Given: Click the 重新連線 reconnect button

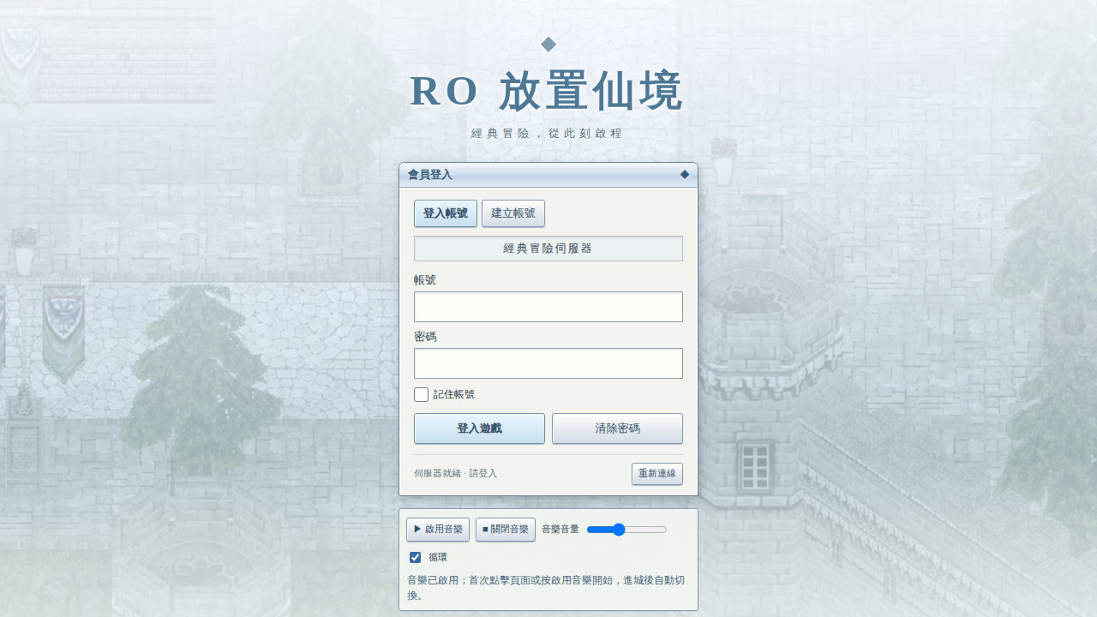Looking at the screenshot, I should coord(657,474).
